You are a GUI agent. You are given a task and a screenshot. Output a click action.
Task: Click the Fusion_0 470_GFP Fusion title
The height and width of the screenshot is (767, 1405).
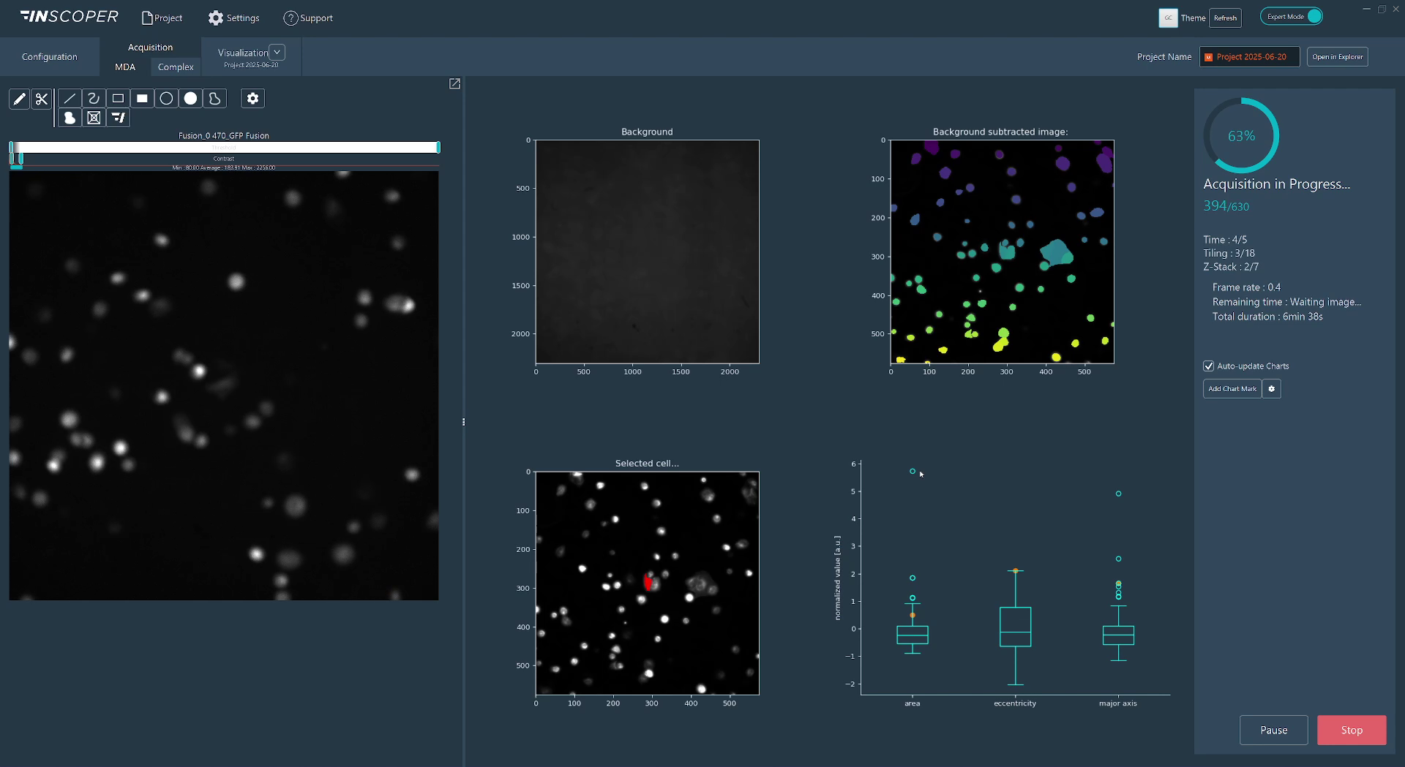pos(224,136)
